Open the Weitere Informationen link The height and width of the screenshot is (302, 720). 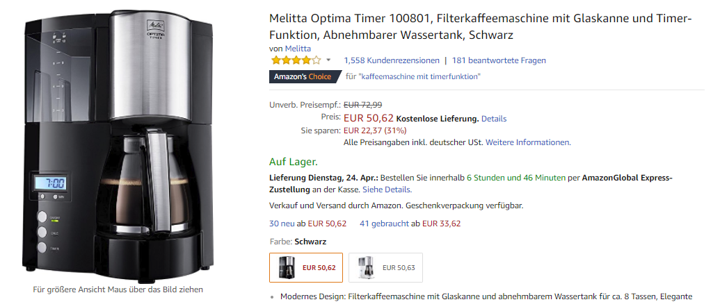pyautogui.click(x=527, y=142)
